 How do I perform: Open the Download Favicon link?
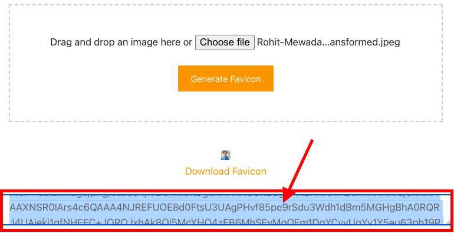(x=226, y=171)
